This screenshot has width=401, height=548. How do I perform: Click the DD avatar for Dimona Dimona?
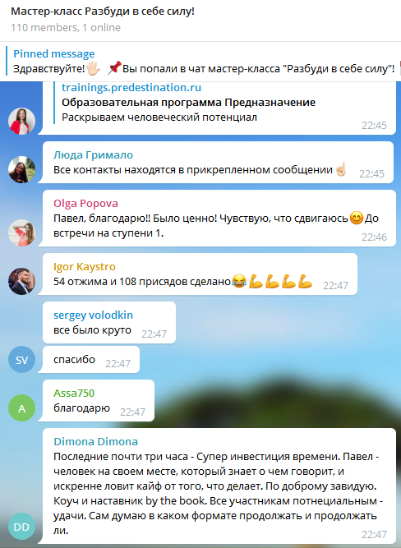pos(21,527)
